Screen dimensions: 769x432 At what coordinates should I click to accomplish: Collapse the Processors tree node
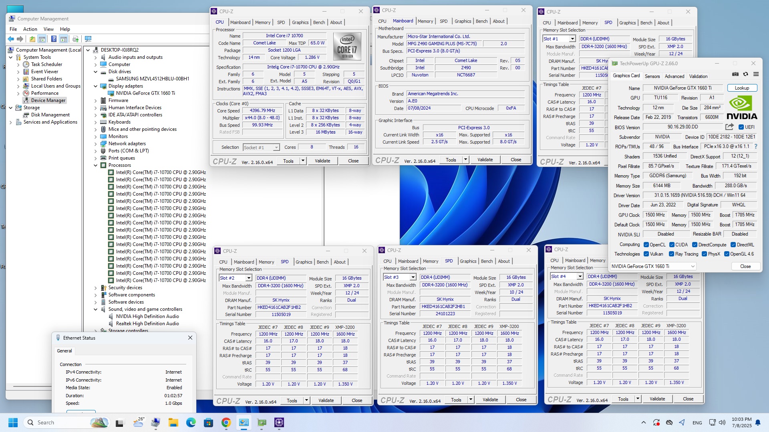click(x=96, y=165)
